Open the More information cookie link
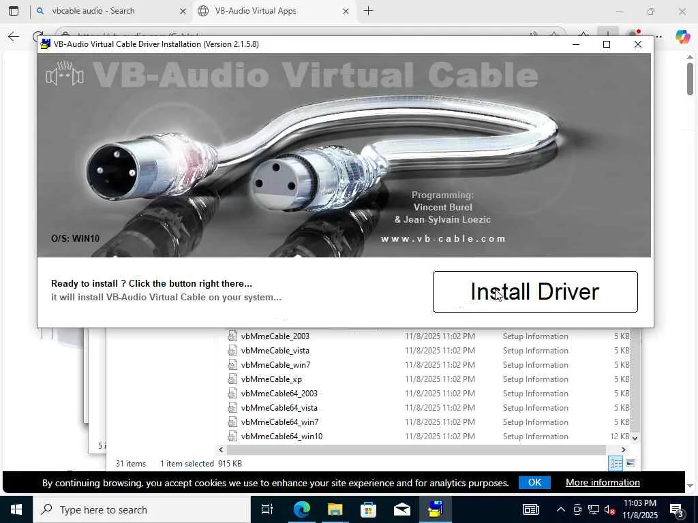 click(603, 483)
